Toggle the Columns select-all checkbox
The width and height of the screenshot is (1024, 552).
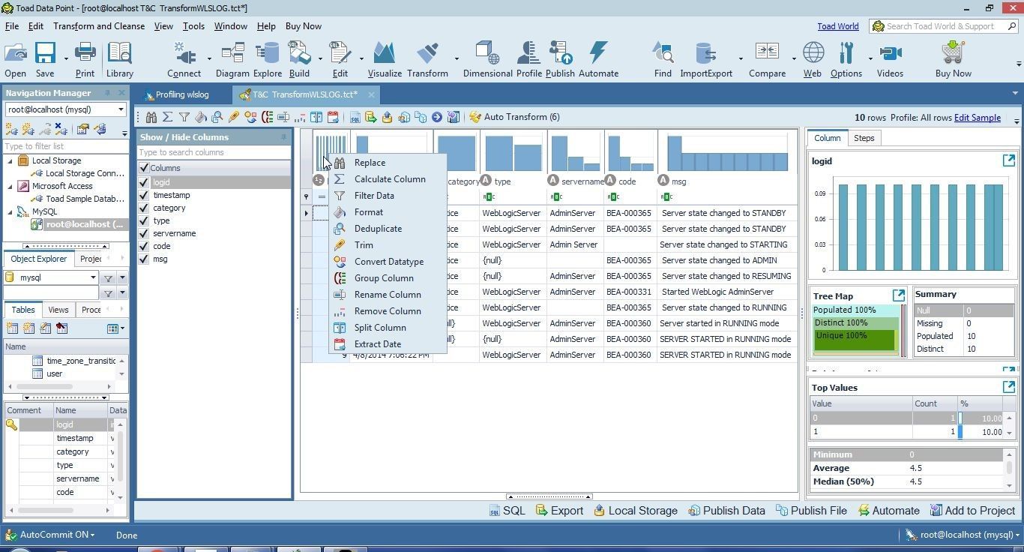coord(144,168)
